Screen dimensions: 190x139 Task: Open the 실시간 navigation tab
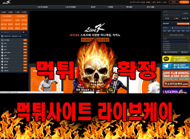tap(93, 7)
